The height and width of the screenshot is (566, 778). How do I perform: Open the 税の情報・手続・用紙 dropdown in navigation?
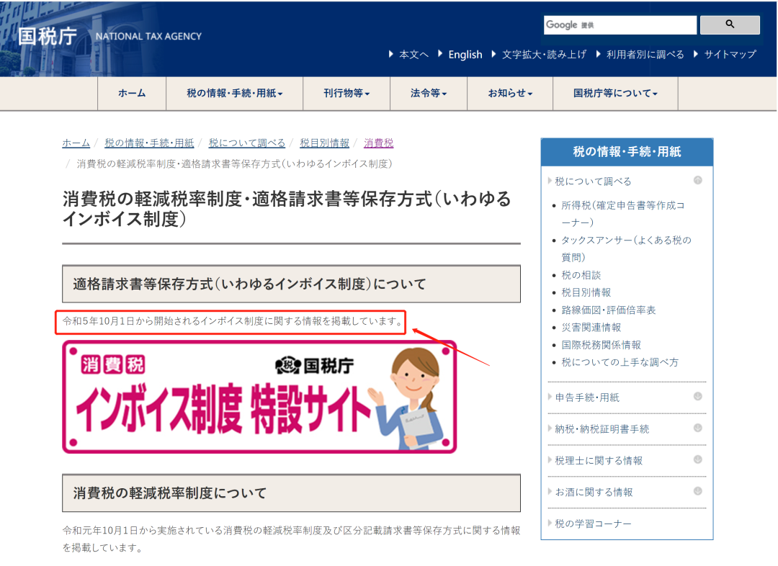(235, 94)
